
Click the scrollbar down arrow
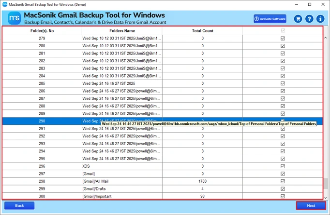325,198
